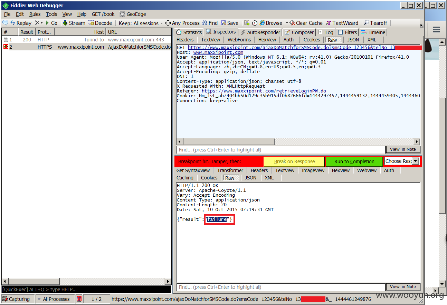Click the stopwatch timer icon

coord(255,23)
